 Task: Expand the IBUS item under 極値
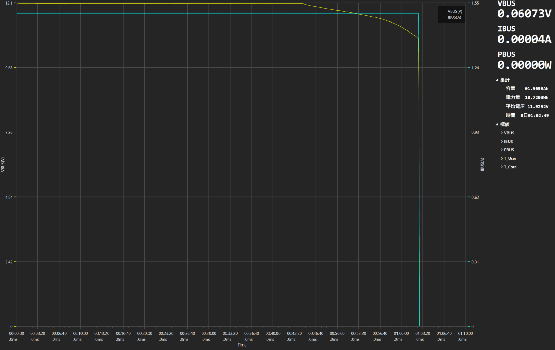[502, 141]
